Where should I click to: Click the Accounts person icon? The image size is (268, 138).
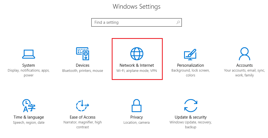[x=245, y=54]
